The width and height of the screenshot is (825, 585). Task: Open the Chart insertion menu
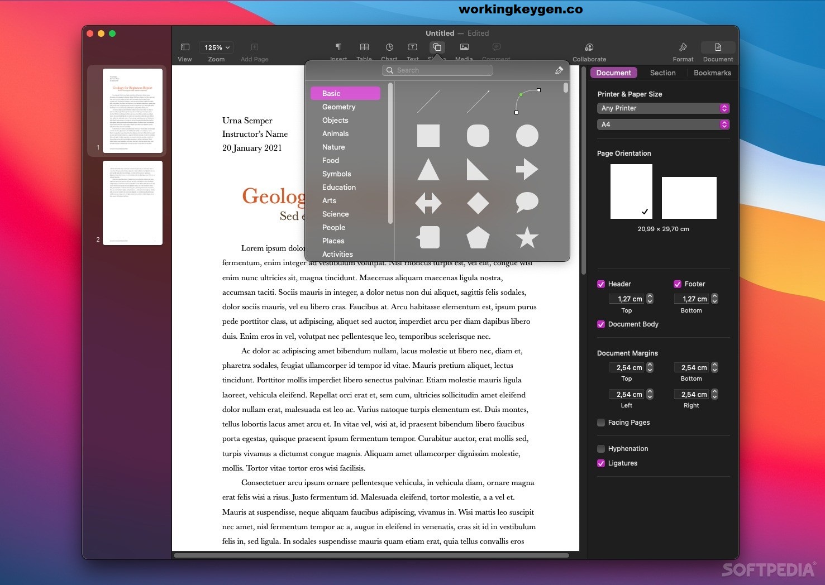(389, 47)
